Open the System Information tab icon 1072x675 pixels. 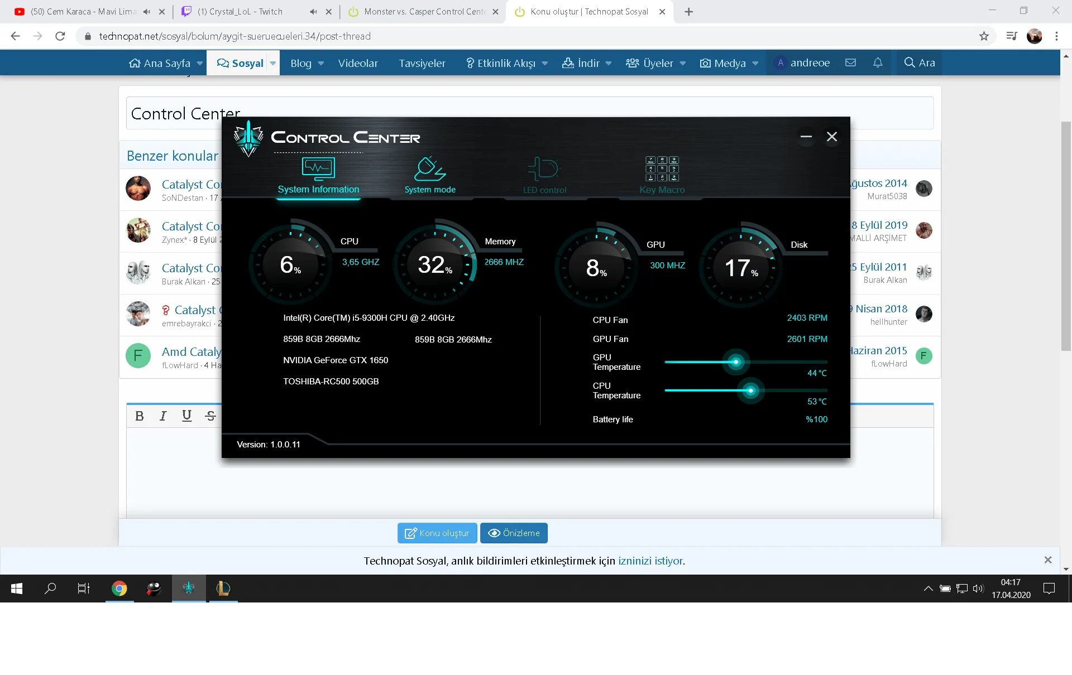tap(318, 169)
